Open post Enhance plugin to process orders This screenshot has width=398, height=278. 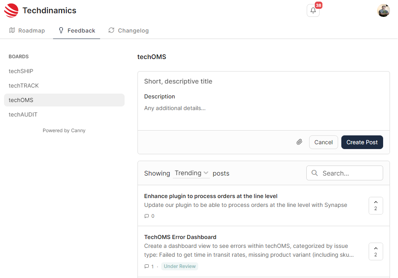pos(211,196)
